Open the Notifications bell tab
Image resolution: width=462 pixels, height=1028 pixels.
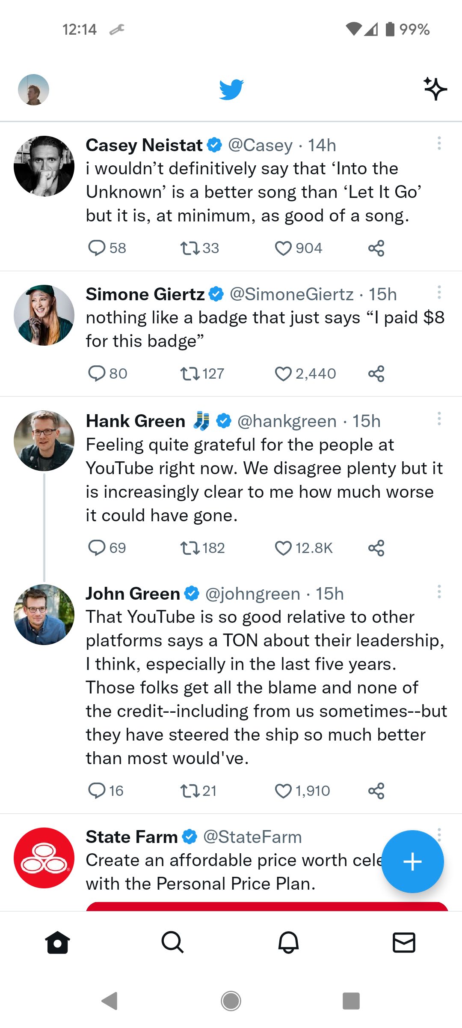click(288, 942)
